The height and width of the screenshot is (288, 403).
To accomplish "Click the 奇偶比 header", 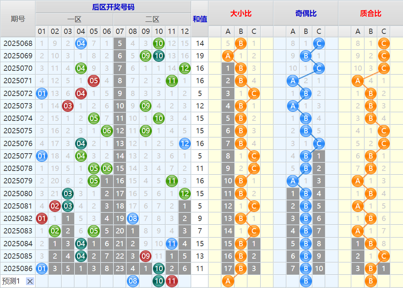I will [306, 13].
